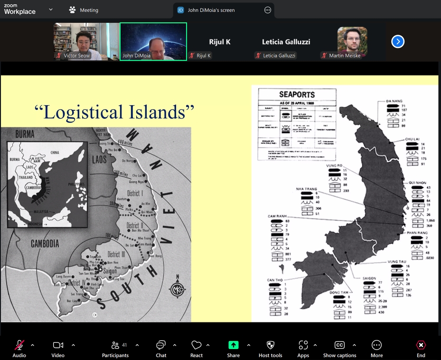
Task: Click Martin Meiske's participant thumbnail
Action: tap(352, 42)
